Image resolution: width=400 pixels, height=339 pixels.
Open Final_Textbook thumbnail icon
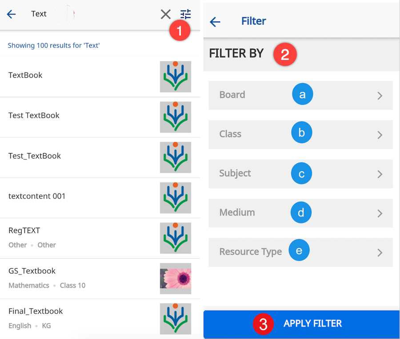(x=176, y=319)
